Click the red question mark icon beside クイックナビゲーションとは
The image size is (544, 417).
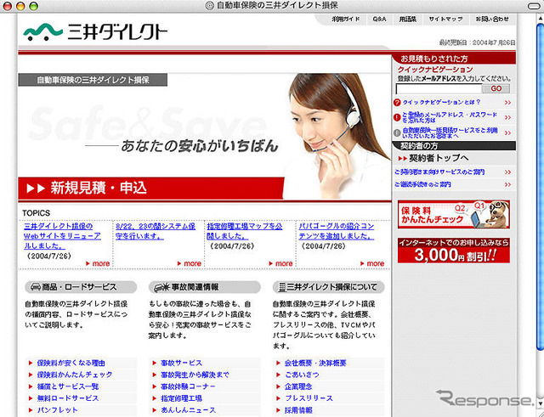397,102
